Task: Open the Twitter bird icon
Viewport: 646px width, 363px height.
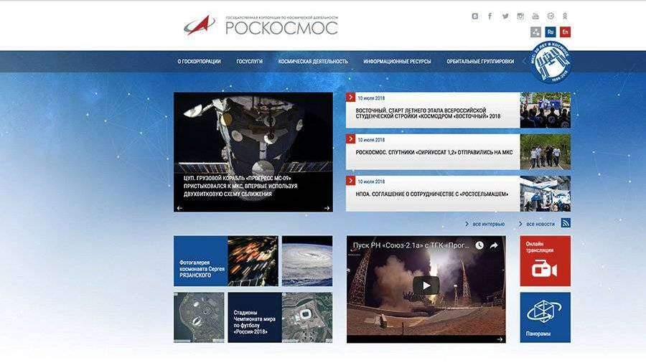Action: pos(505,16)
